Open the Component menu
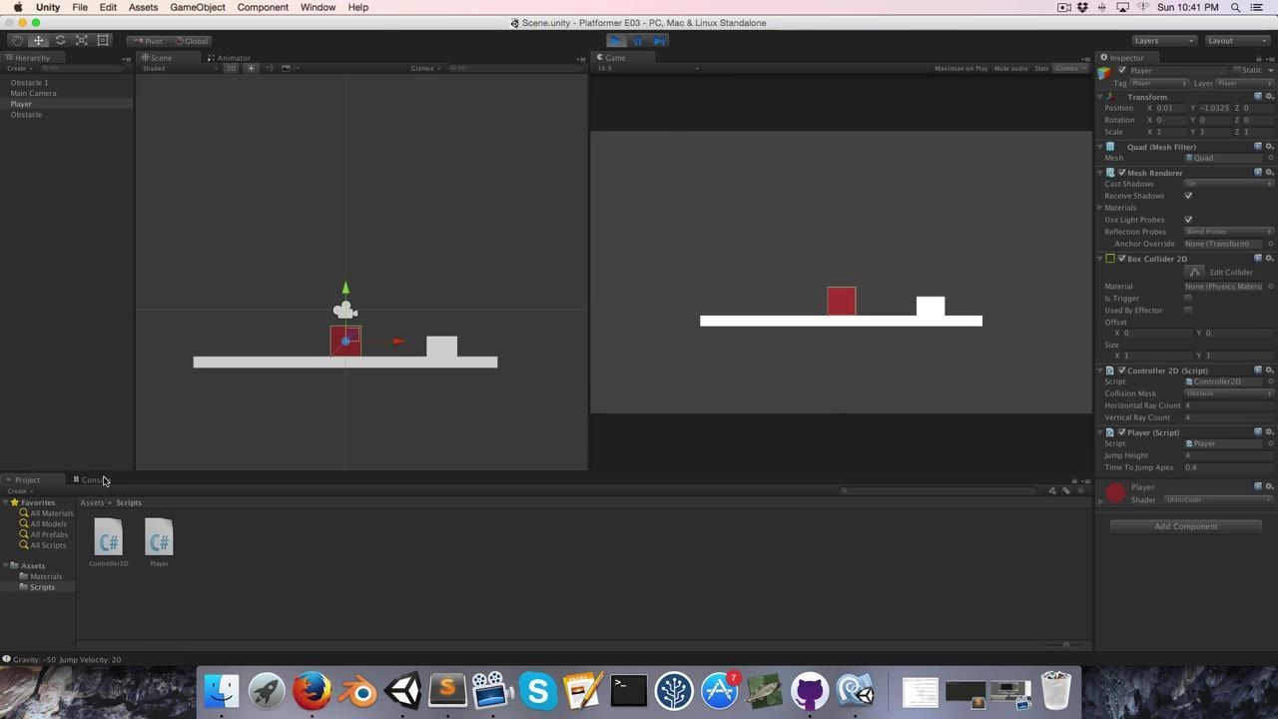This screenshot has width=1278, height=719. 263,7
